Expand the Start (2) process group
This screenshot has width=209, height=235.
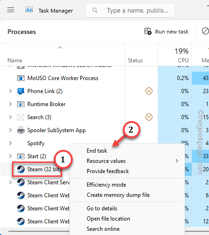[x=10, y=156]
